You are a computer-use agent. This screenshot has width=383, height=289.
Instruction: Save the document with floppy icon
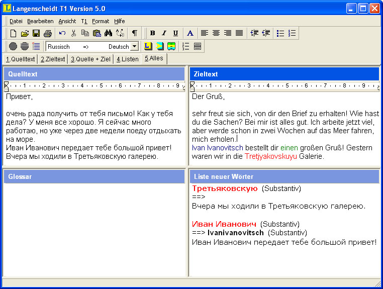coord(36,33)
